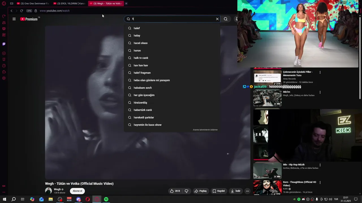Report search predictions link 'Arama tahminlerini bildirme'
The height and width of the screenshot is (203, 362).
tap(205, 130)
